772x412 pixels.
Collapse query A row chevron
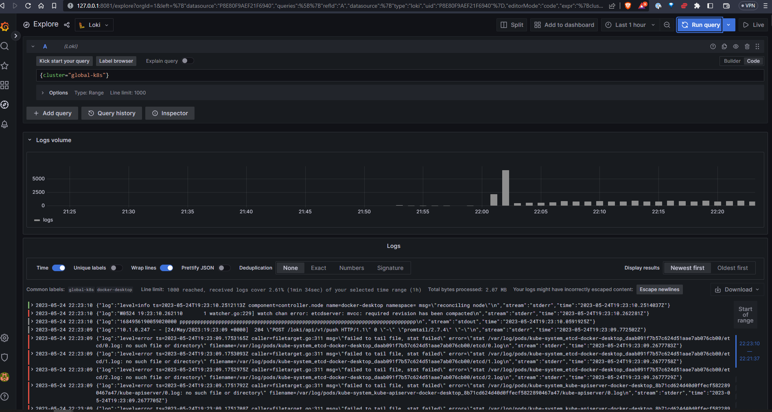[x=33, y=46]
